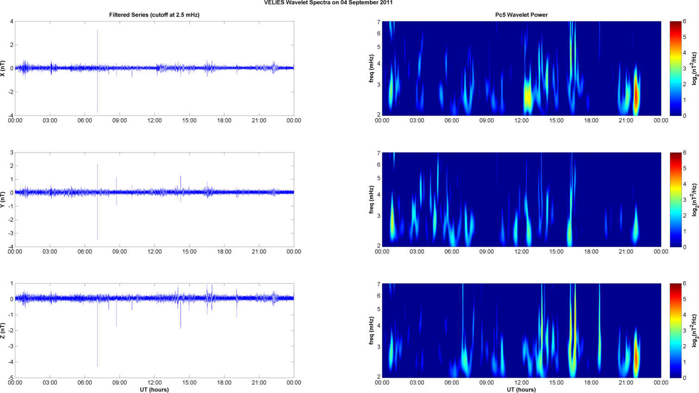Select the "X (nT)" vertical axis label
The height and width of the screenshot is (393, 699).
pyautogui.click(x=3, y=68)
